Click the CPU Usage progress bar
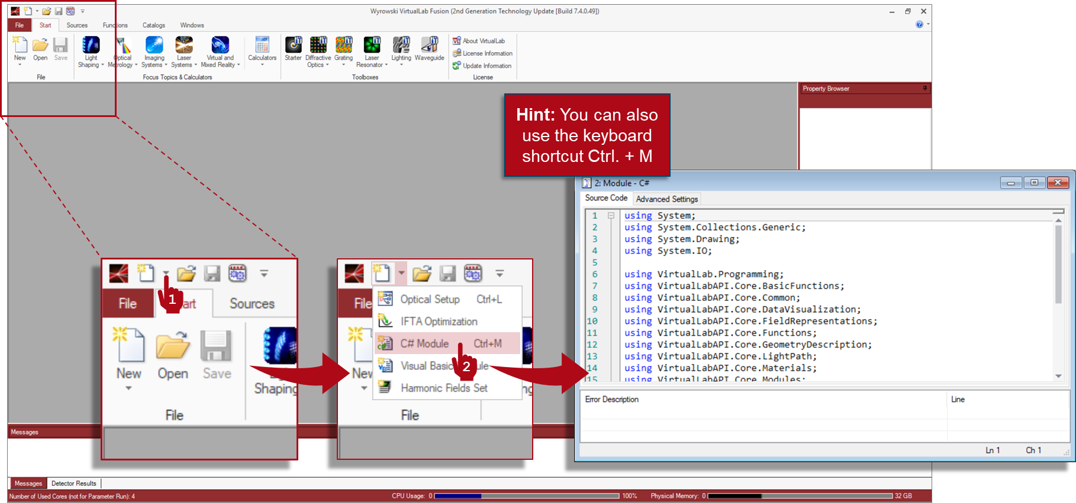 click(x=527, y=496)
